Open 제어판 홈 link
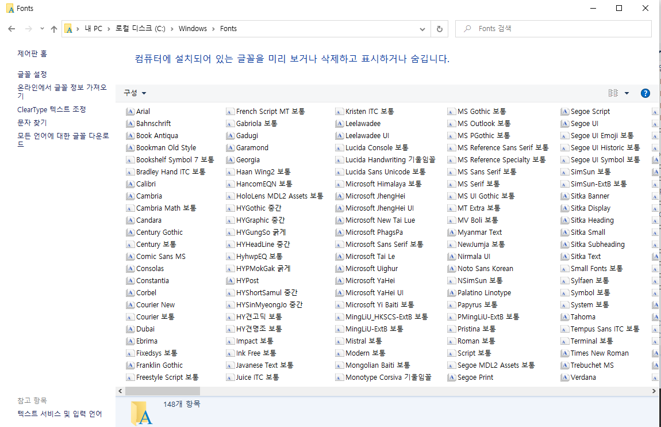This screenshot has height=427, width=661. pos(32,54)
